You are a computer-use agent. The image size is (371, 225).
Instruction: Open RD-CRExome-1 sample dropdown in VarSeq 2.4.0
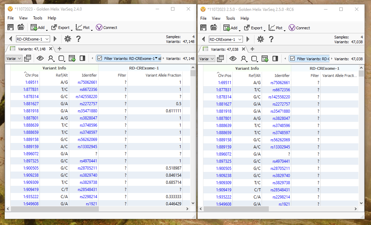(x=33, y=39)
